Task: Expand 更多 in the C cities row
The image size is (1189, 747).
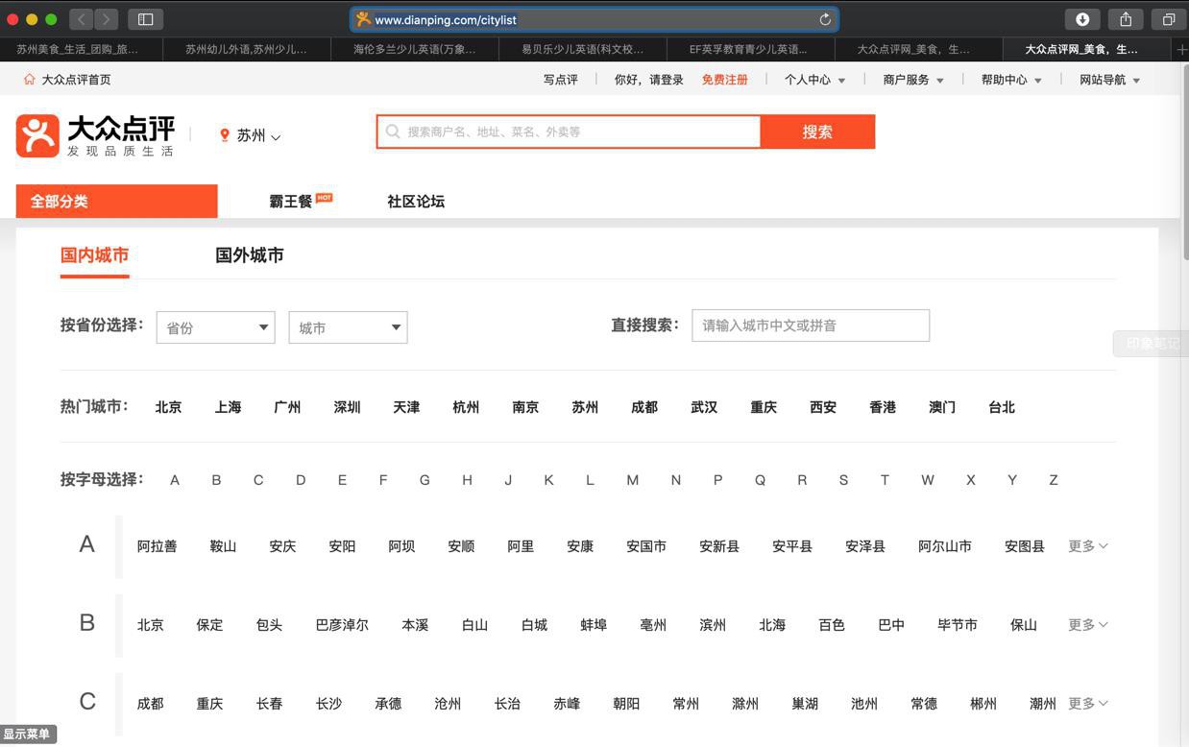Action: (1088, 704)
